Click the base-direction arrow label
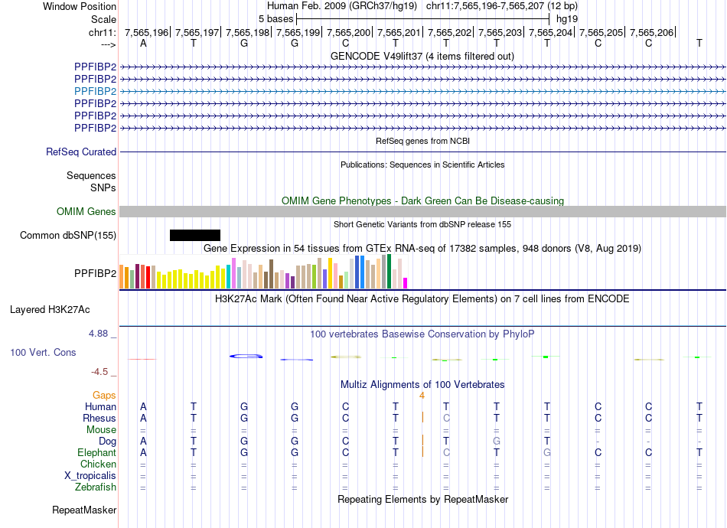This screenshot has width=727, height=528. tap(109, 44)
